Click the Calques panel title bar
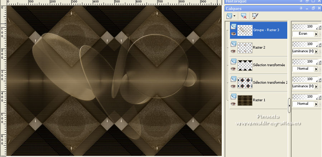 273,8
